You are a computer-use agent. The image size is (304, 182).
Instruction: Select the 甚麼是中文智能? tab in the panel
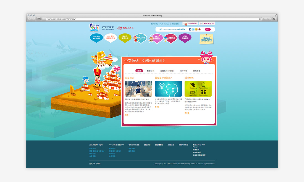coord(167,71)
